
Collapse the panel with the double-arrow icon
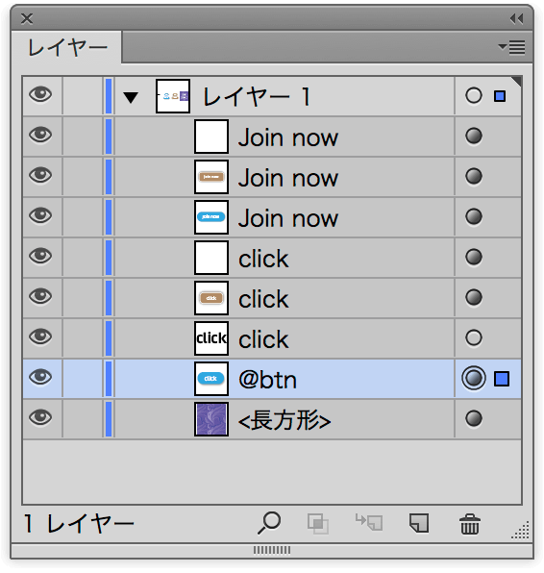pos(516,18)
